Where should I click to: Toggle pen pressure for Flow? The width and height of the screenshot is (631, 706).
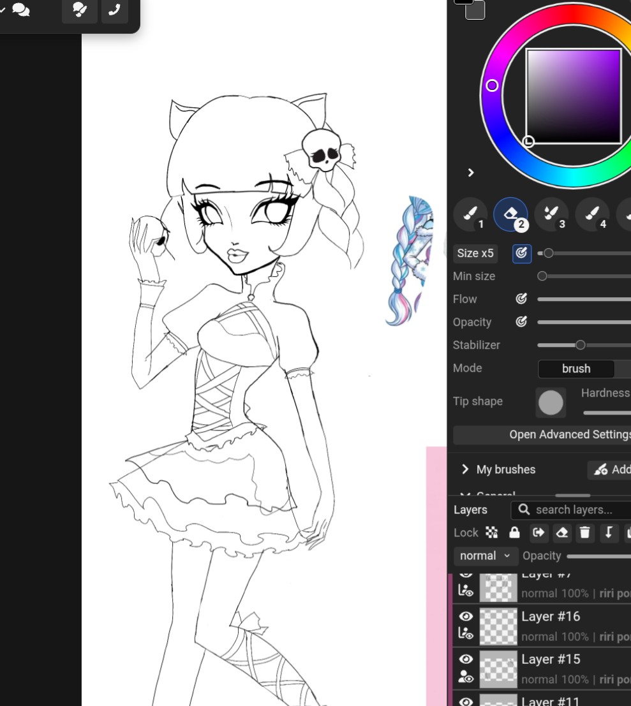coord(521,299)
